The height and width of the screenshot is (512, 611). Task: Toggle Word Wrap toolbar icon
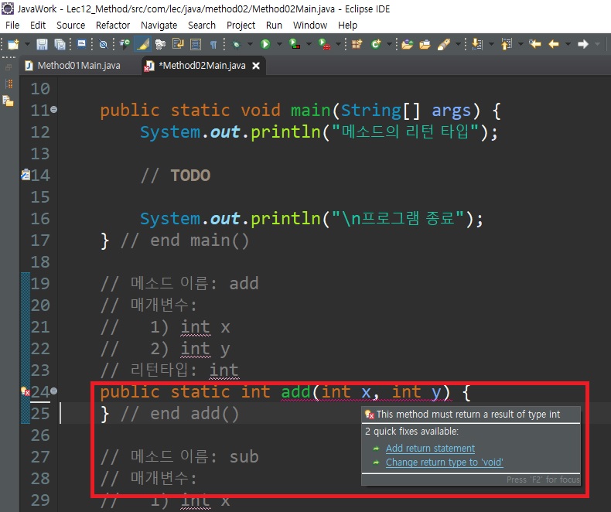[x=178, y=44]
